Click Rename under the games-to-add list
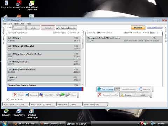168x126 pixels. click(144, 89)
